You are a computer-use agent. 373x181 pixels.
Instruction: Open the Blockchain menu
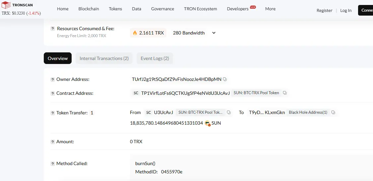pyautogui.click(x=89, y=9)
